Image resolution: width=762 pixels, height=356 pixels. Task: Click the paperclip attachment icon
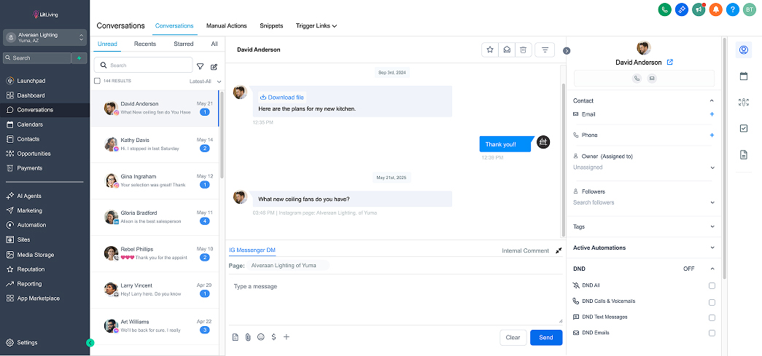(247, 337)
